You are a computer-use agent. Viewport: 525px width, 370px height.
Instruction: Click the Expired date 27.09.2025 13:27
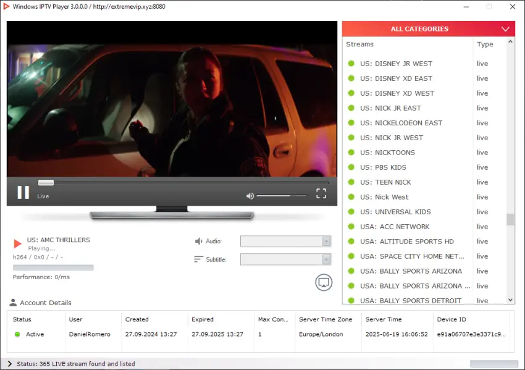pyautogui.click(x=217, y=334)
